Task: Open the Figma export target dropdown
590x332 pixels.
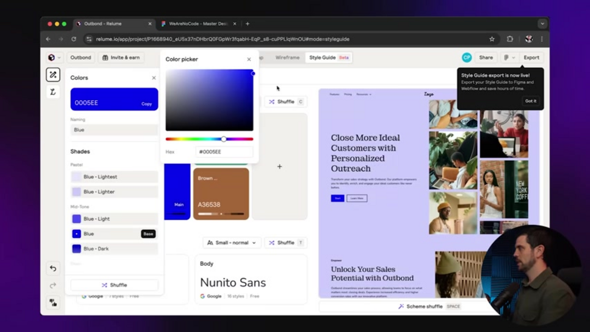Action: [x=509, y=57]
